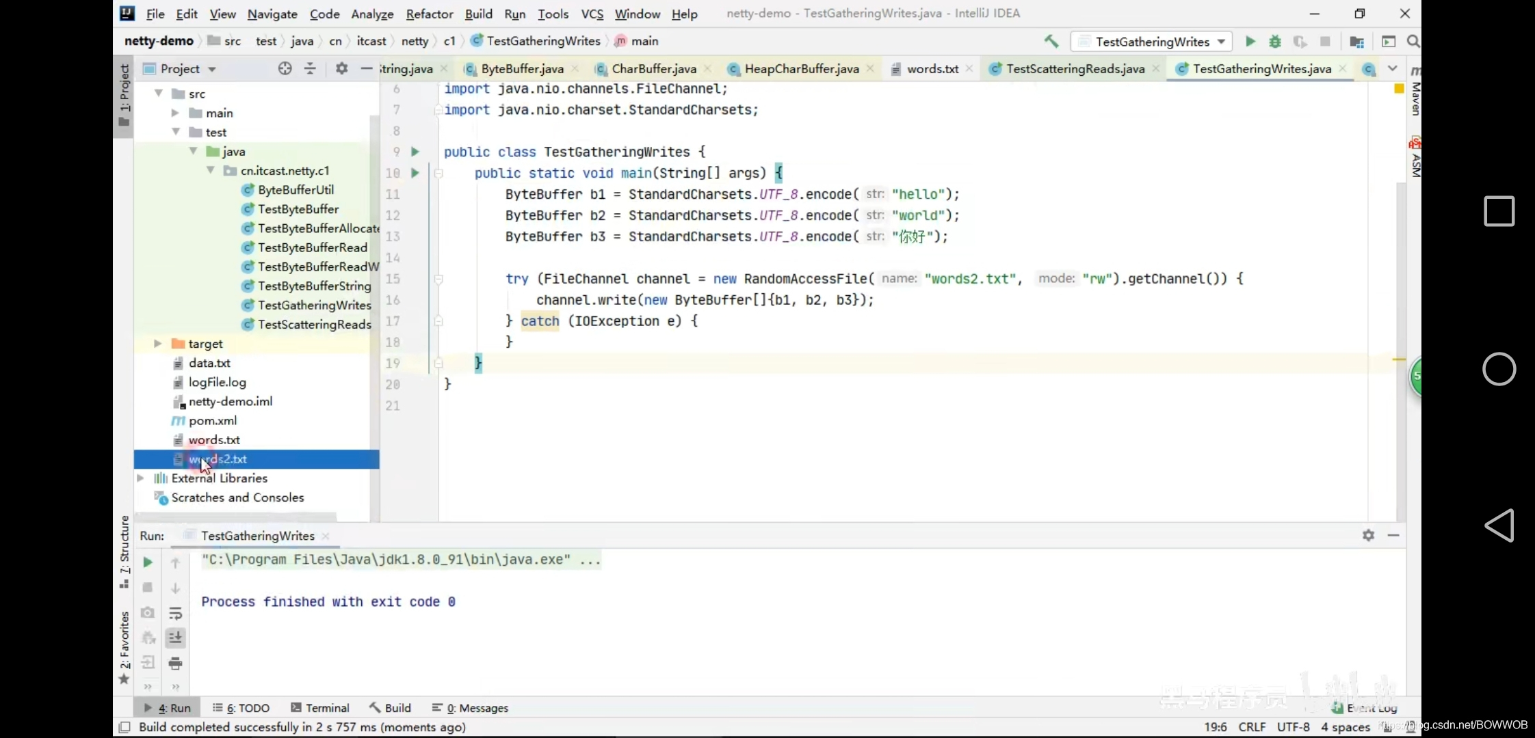The image size is (1535, 738).
Task: Click the TODO tab in bottom panel
Action: pyautogui.click(x=246, y=707)
